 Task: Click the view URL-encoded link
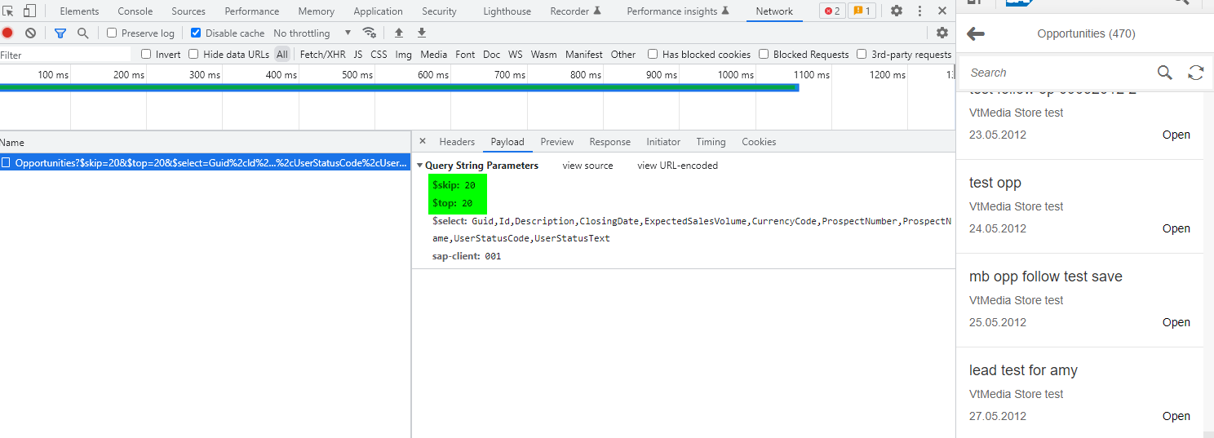(x=677, y=166)
